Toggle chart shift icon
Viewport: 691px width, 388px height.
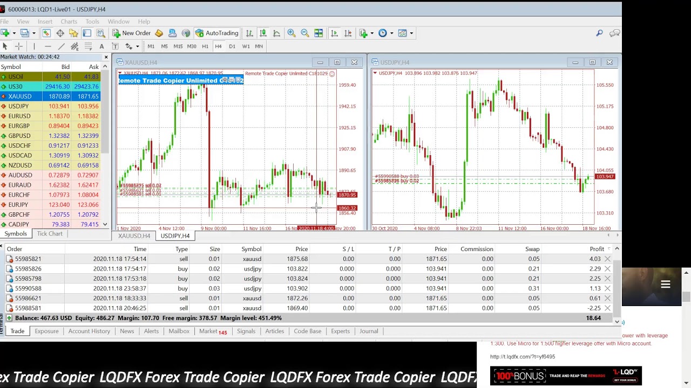pyautogui.click(x=348, y=33)
